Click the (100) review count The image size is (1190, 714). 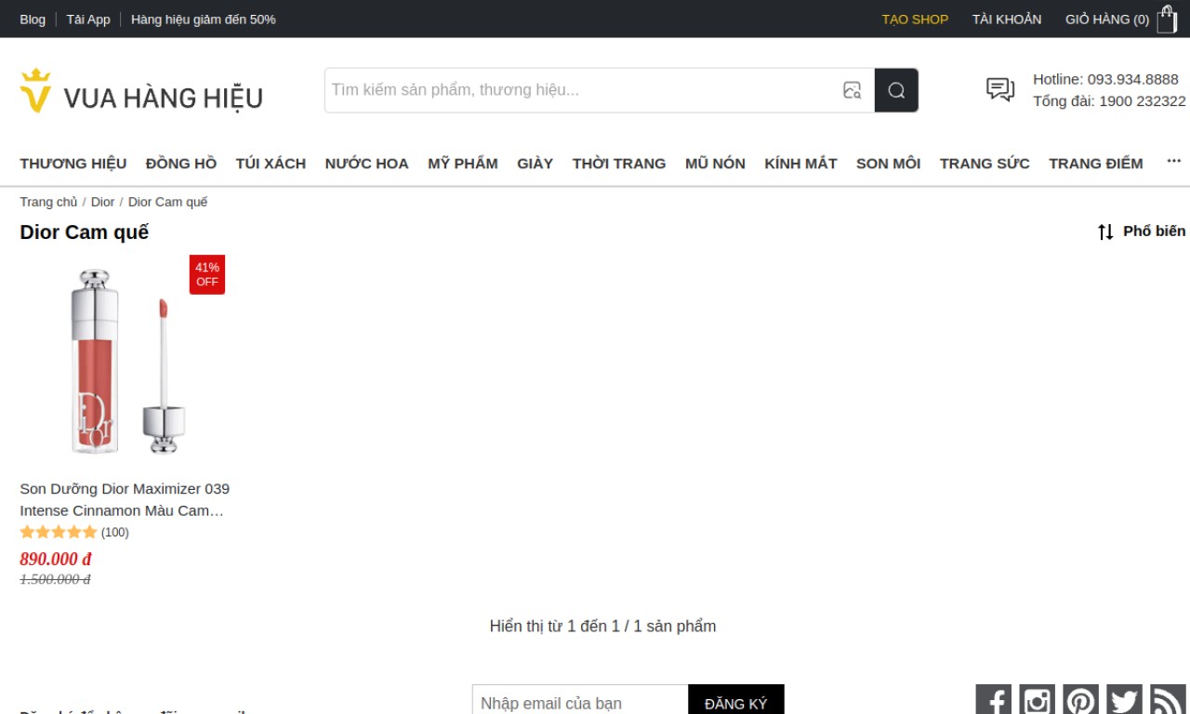pos(115,533)
